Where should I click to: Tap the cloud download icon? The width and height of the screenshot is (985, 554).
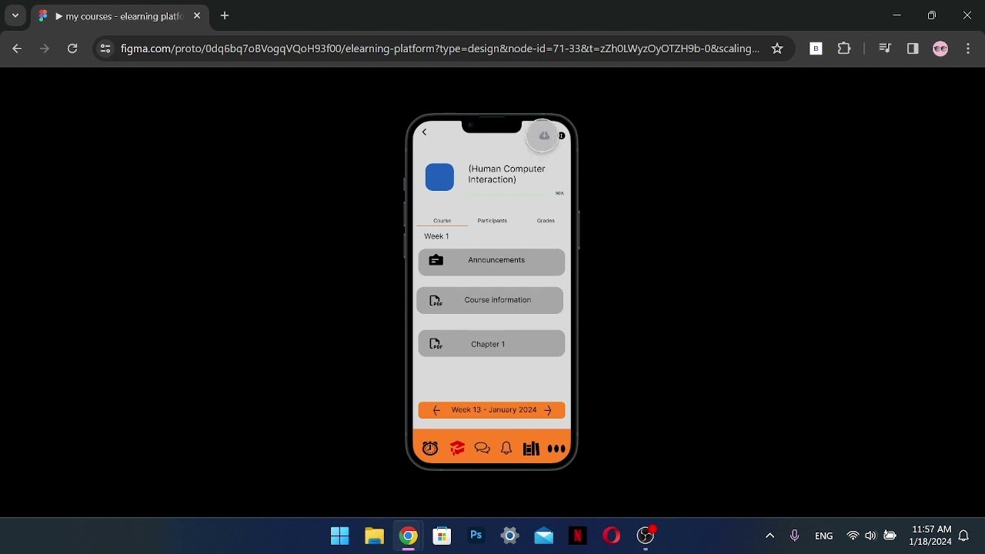pos(543,136)
